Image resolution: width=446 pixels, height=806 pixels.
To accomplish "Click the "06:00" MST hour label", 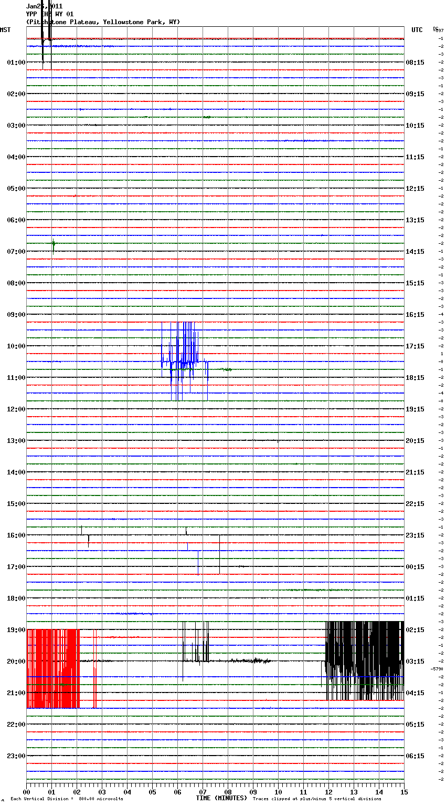I will click(16, 220).
